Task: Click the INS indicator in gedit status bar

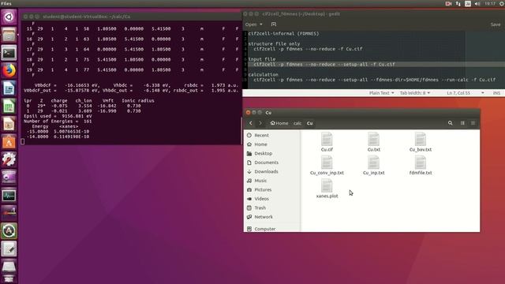Action: pos(496,93)
